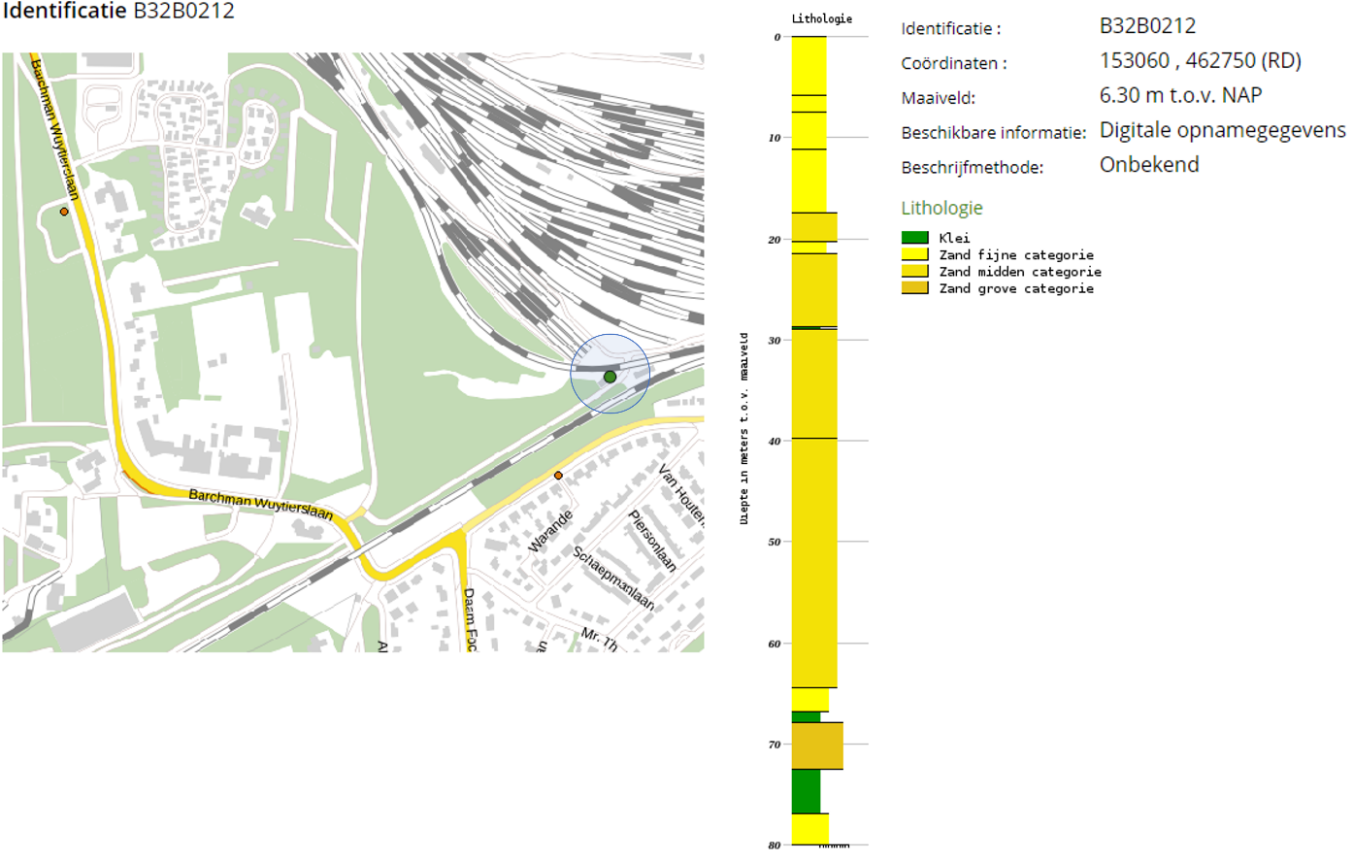1353x861 pixels.
Task: Click the Zand midden categorie color swatch
Action: point(916,271)
